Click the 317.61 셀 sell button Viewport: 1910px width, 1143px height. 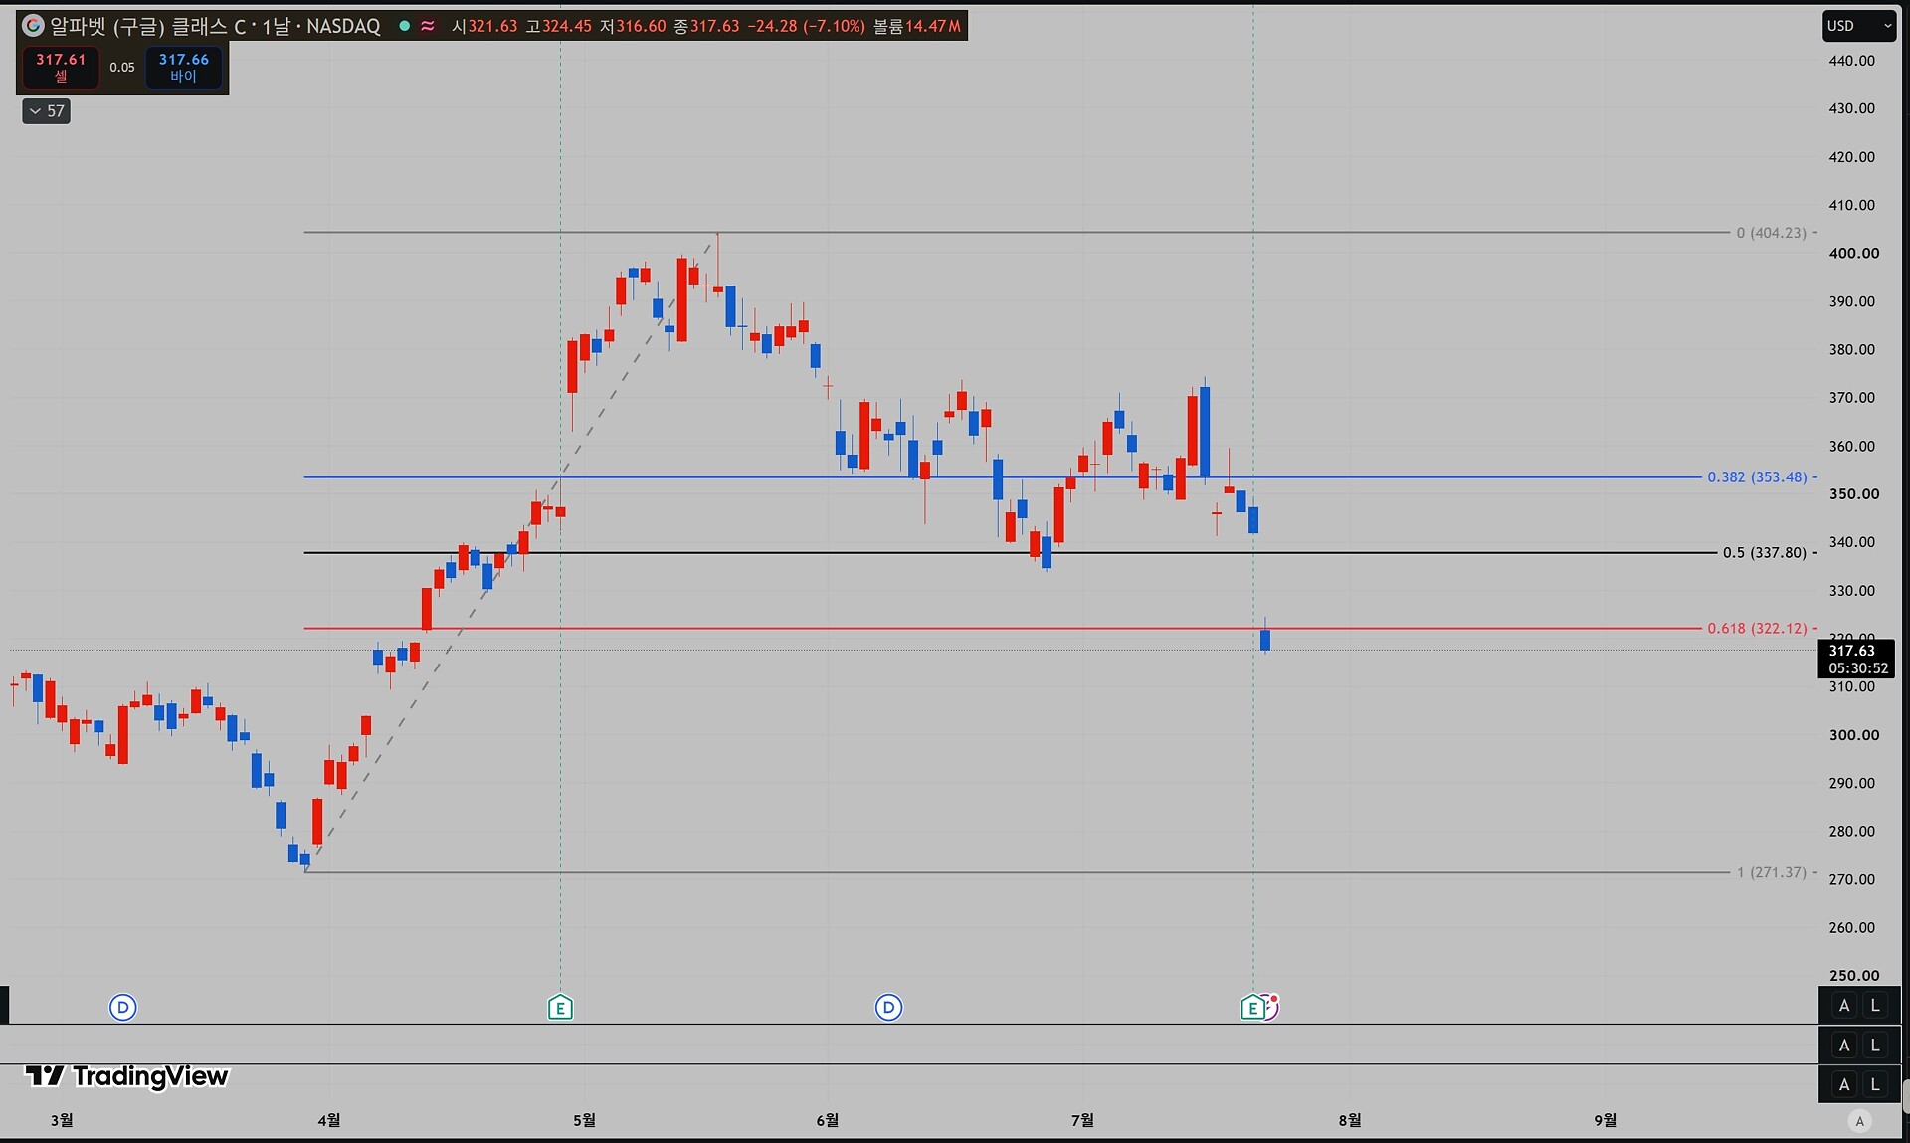click(x=61, y=67)
